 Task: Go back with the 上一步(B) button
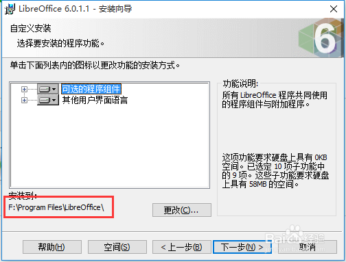[182, 247]
